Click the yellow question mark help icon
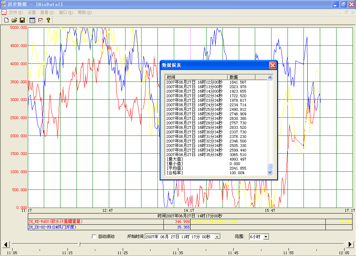 point(48,20)
